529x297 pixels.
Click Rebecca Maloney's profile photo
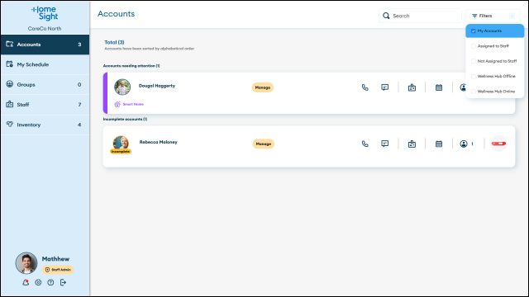121,143
